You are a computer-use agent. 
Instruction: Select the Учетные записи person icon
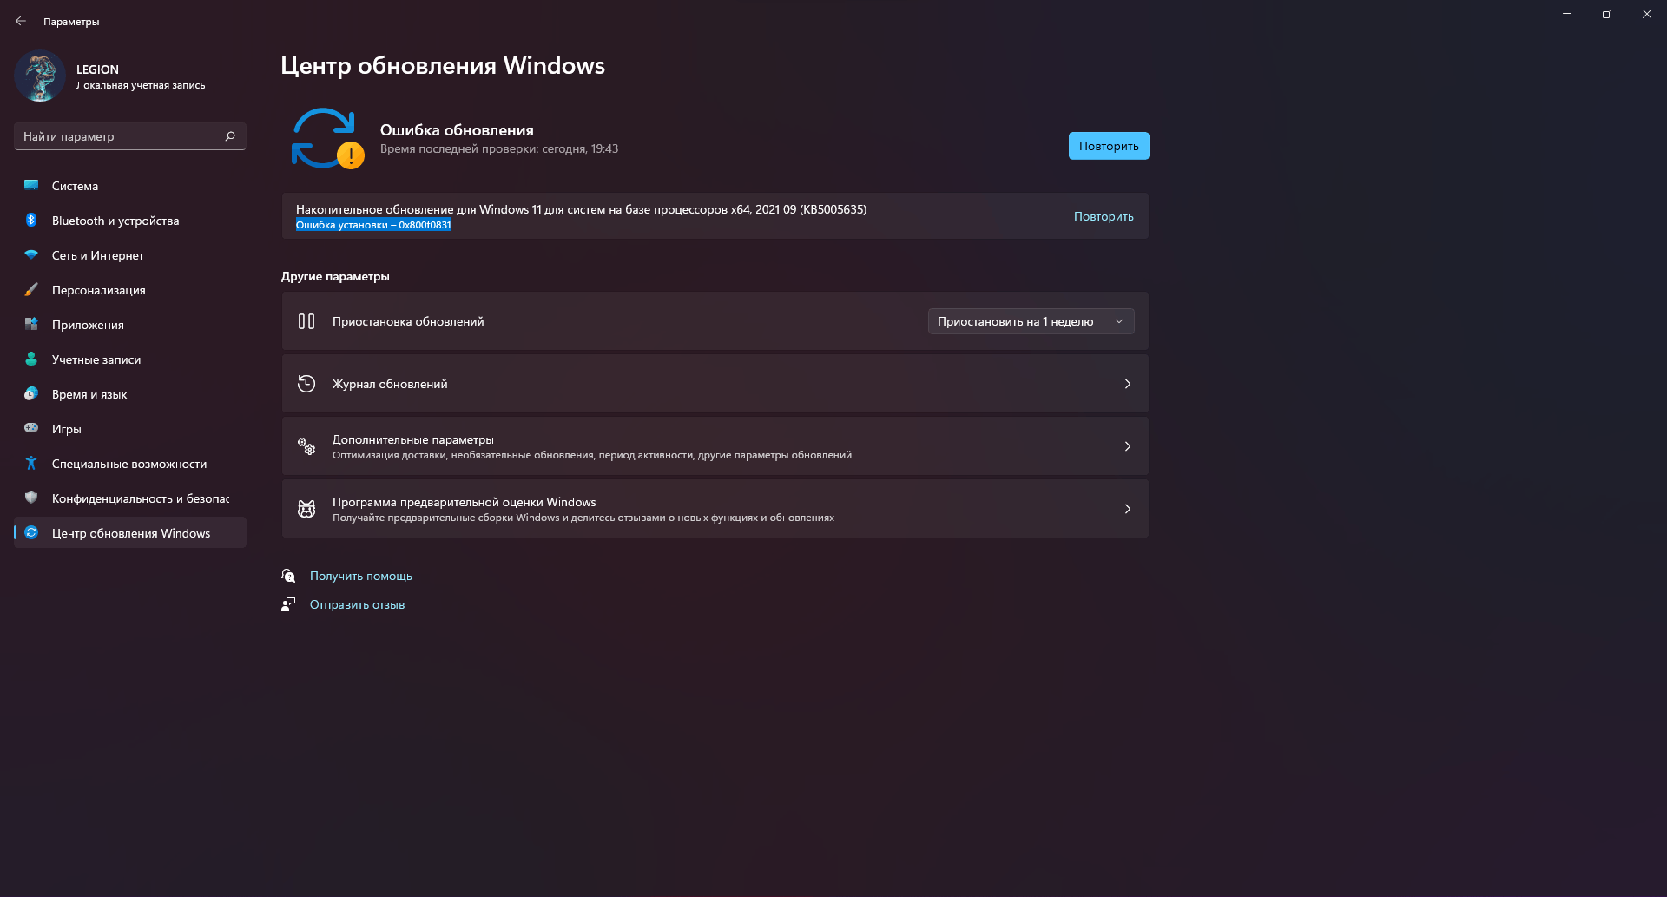31,359
